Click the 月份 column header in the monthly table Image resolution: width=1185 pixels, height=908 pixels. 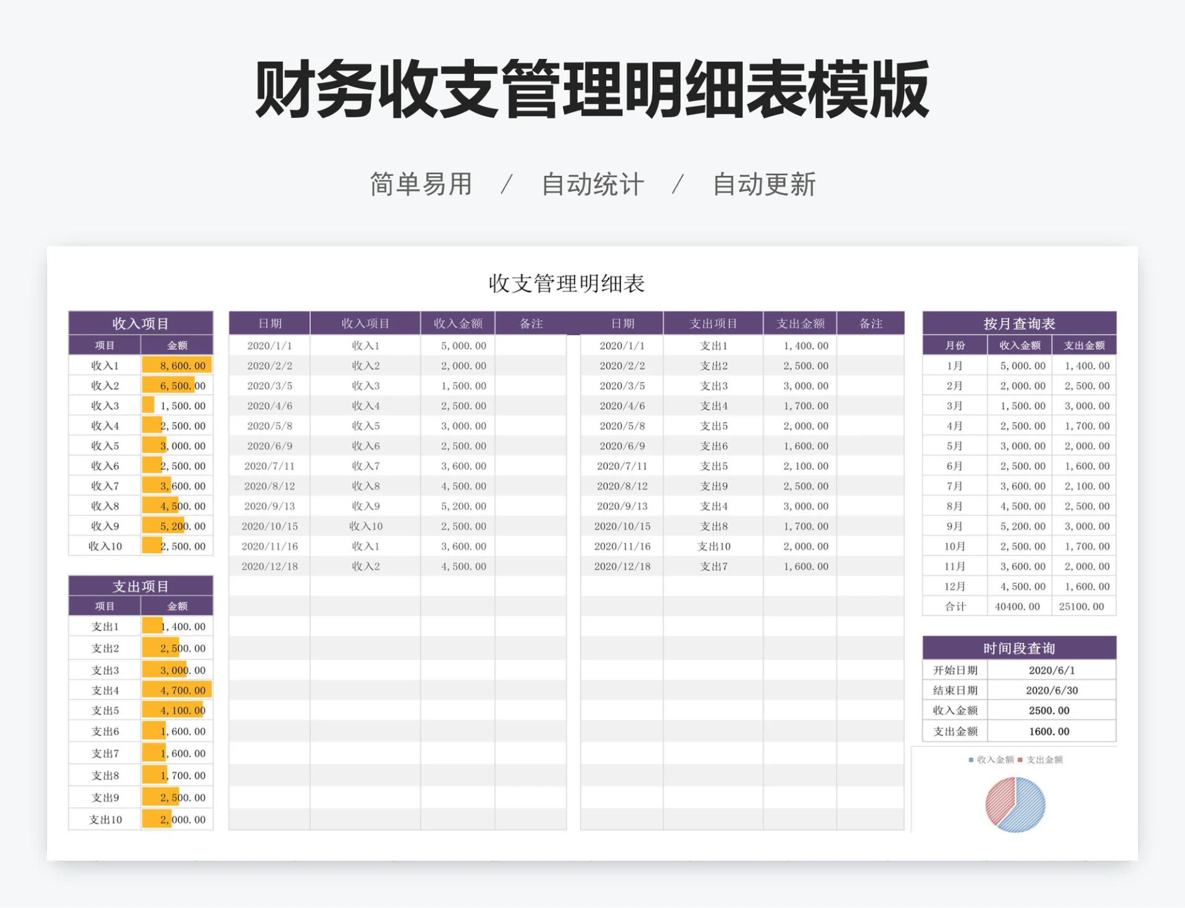(x=953, y=344)
